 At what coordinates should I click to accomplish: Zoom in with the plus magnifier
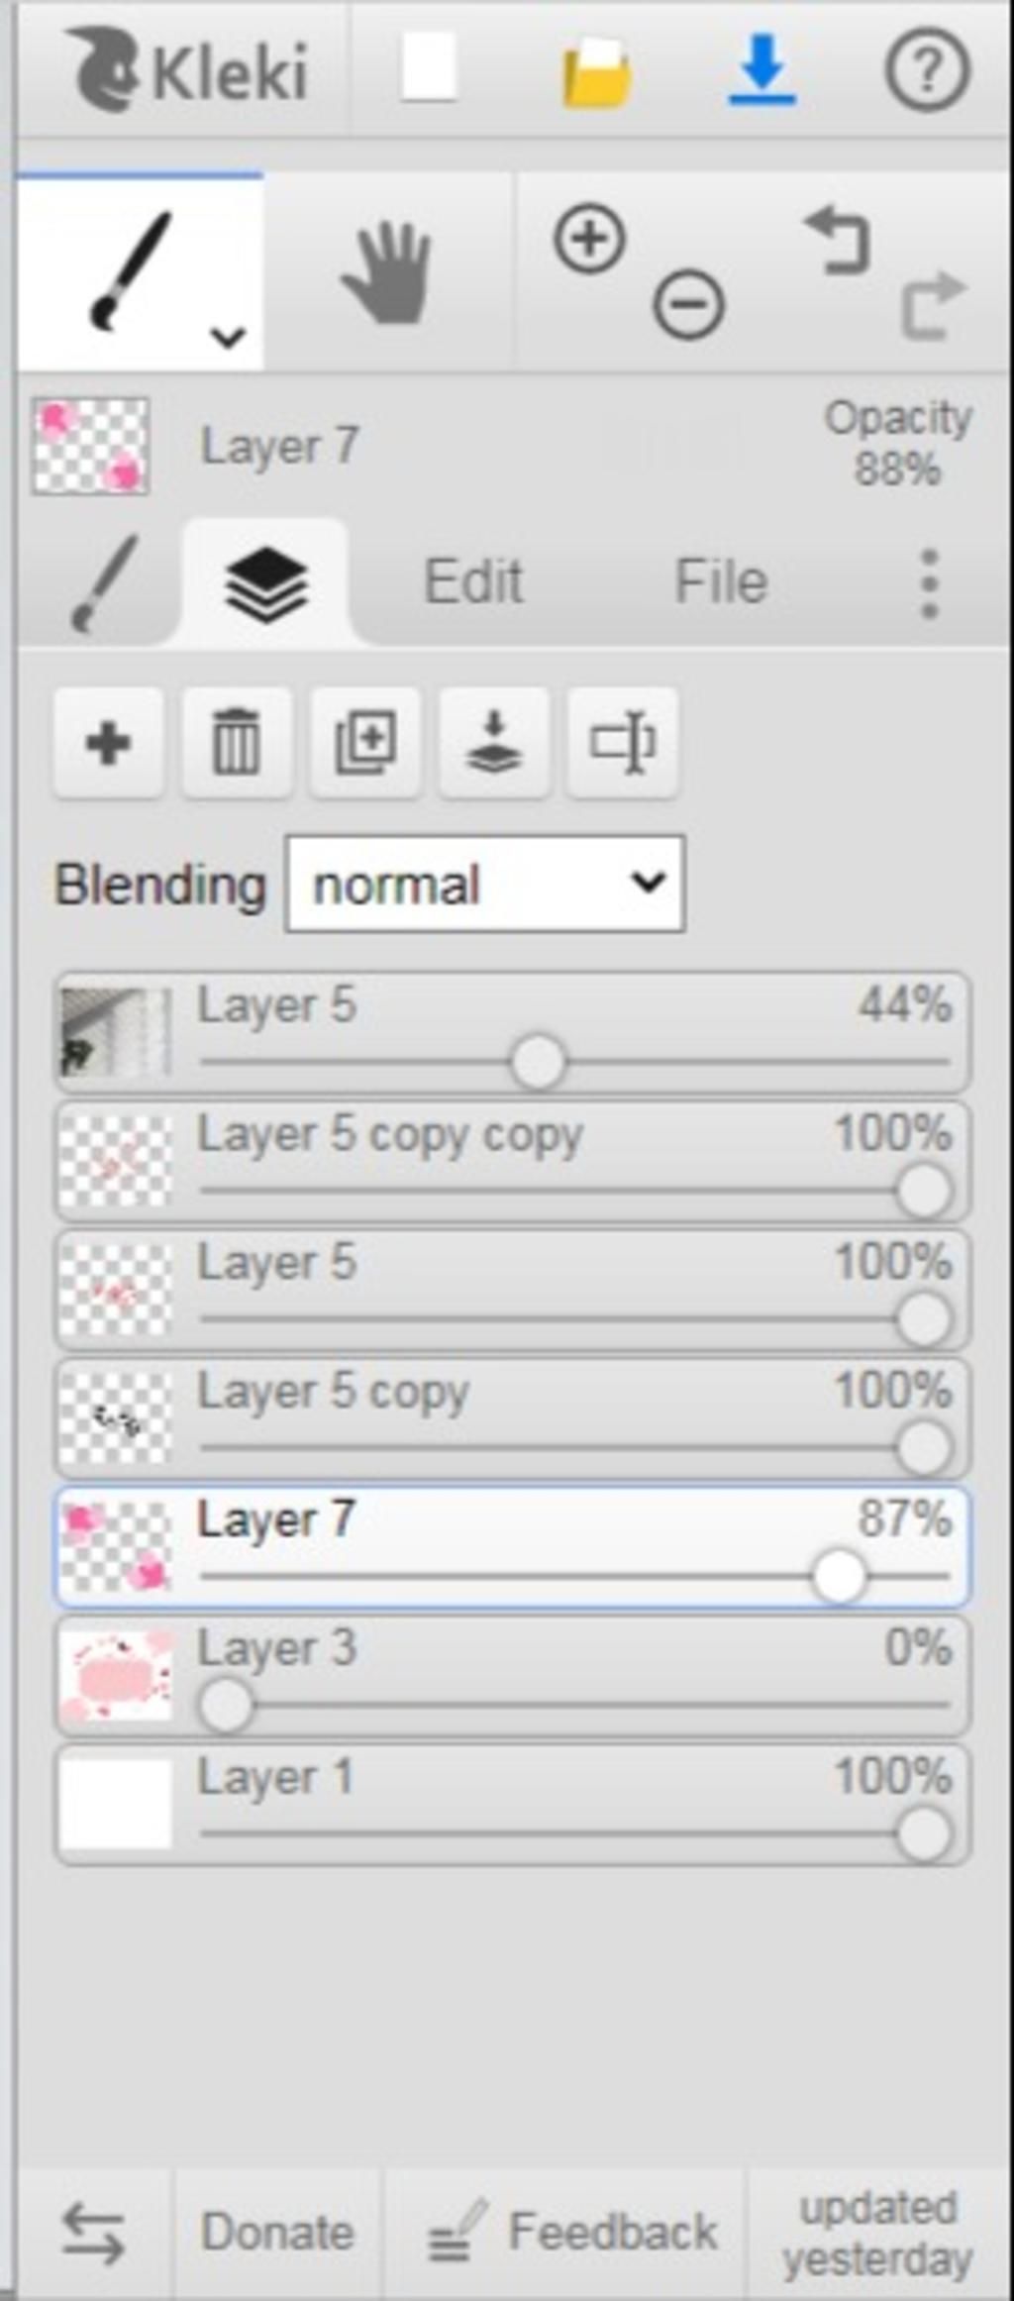[x=589, y=239]
